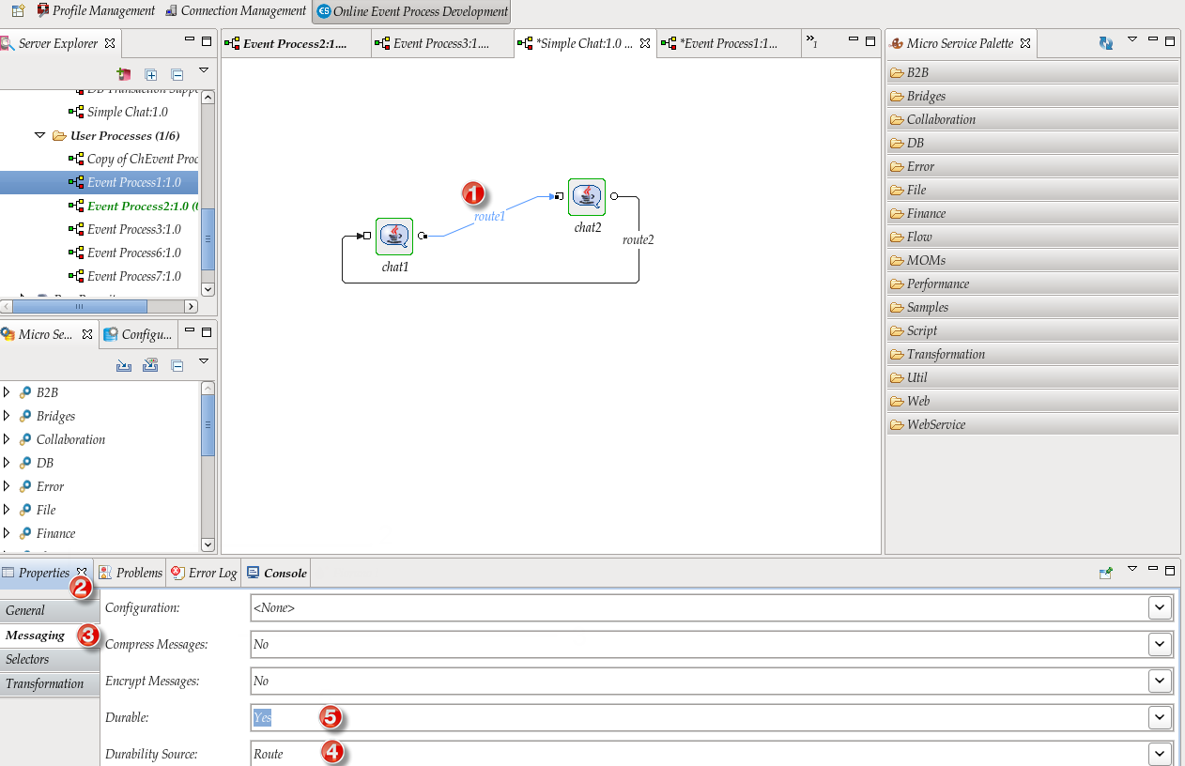
Task: Open the Profile Management perspective
Action: pos(96,11)
